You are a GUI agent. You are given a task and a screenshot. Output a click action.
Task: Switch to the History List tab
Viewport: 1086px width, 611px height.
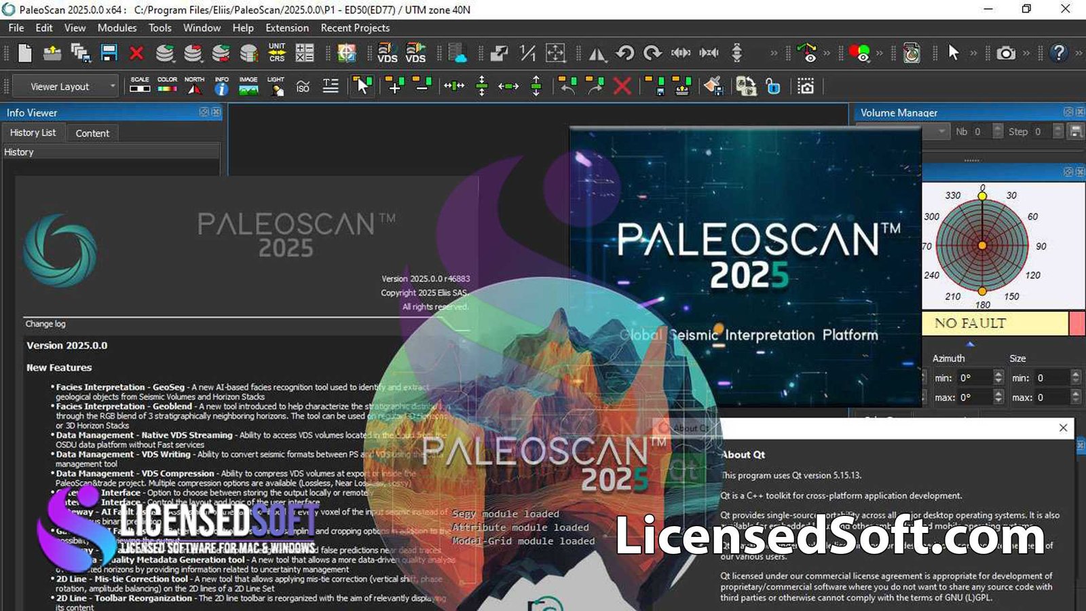click(33, 132)
